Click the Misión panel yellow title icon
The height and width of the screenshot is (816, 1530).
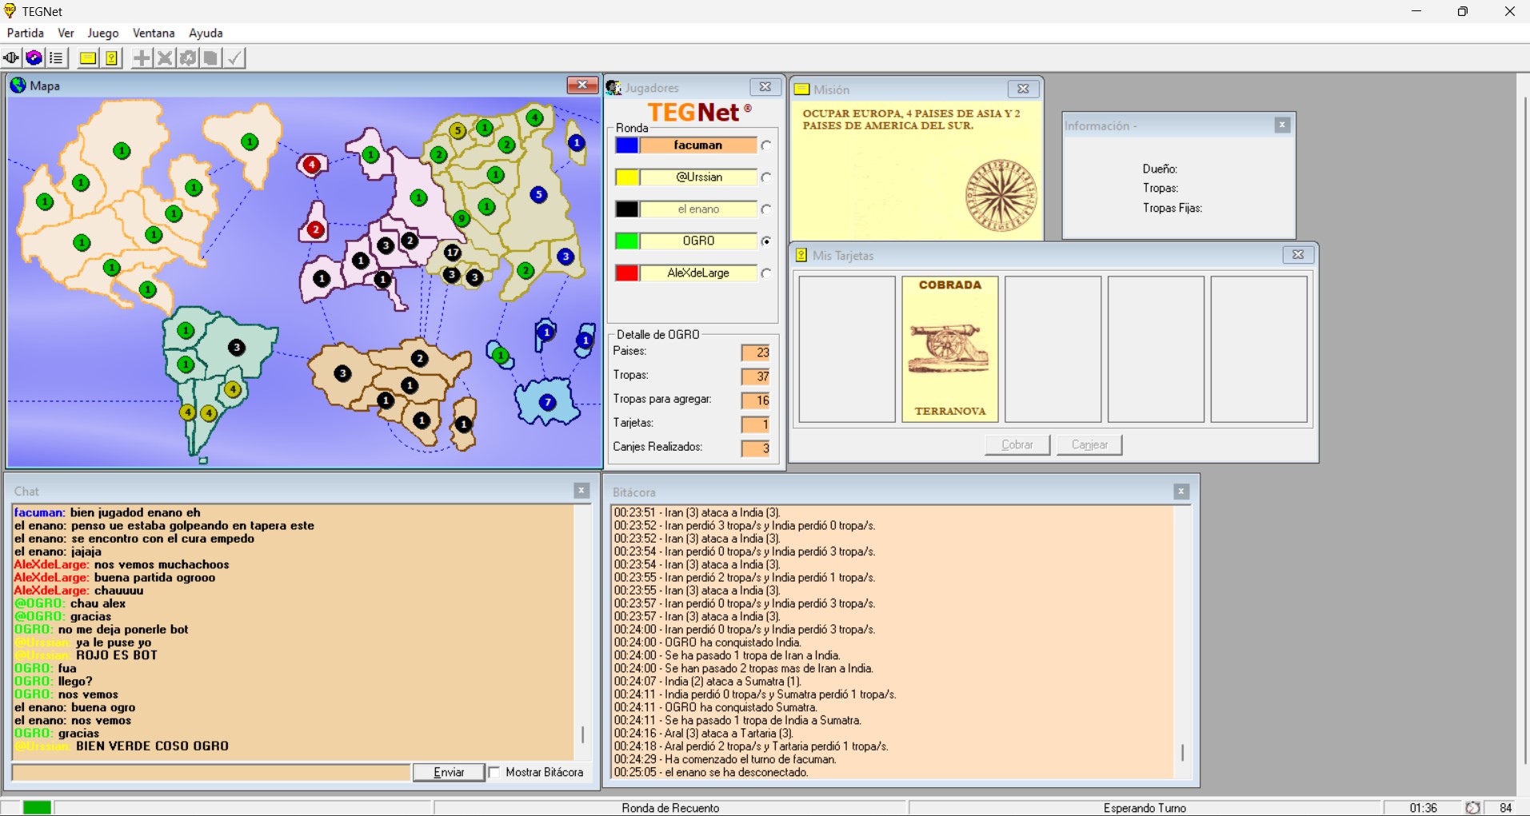(x=801, y=90)
